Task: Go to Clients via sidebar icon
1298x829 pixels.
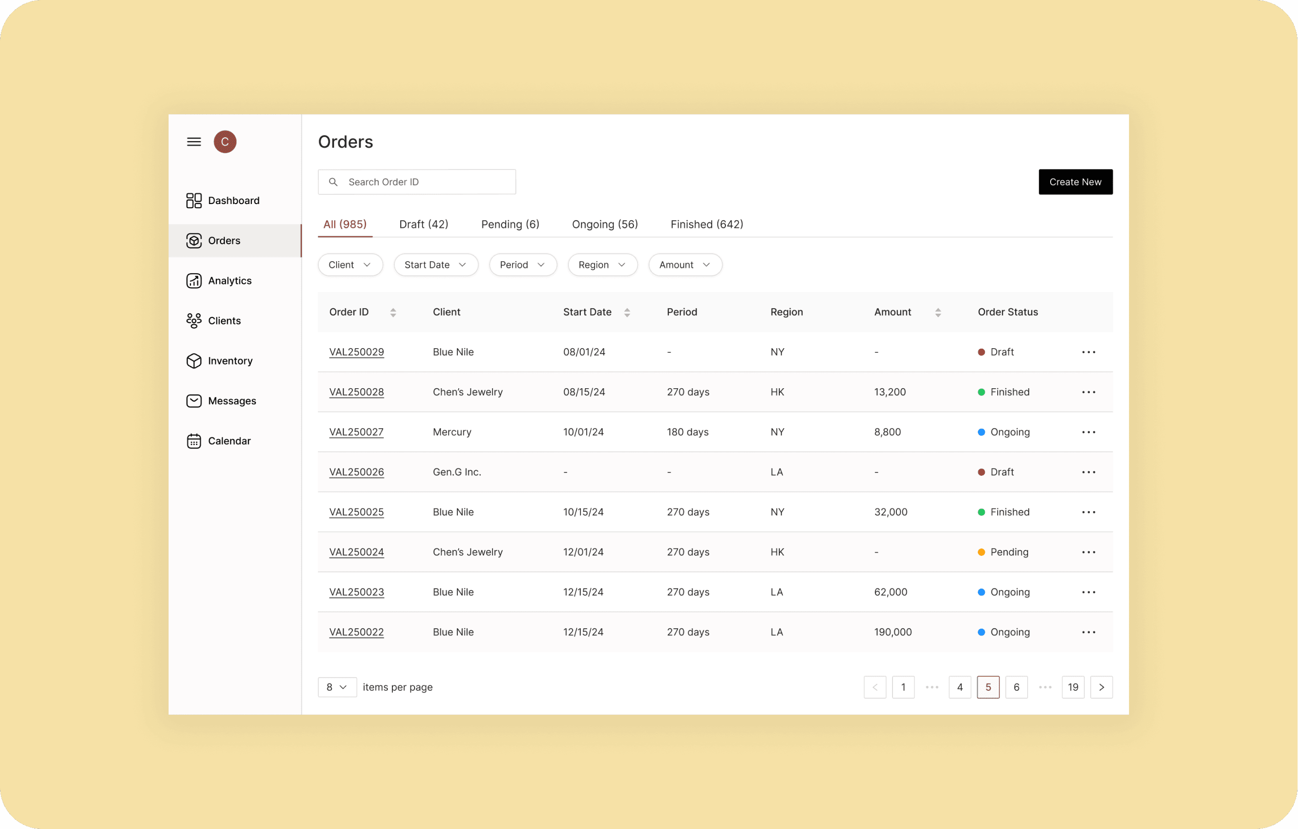Action: (x=194, y=321)
